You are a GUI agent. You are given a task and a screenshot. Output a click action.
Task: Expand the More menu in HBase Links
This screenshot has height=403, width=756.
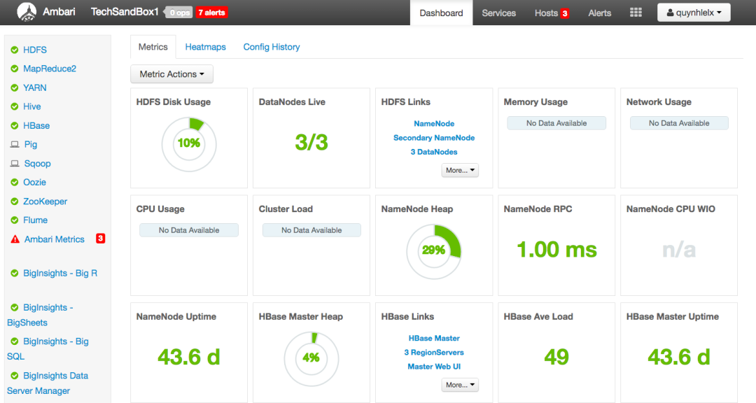460,385
